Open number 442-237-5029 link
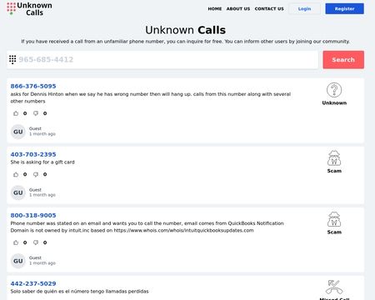This screenshot has width=375, height=300. point(33,283)
